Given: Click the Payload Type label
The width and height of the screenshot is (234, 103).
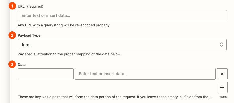Looking at the screenshot, I should tap(29, 35).
